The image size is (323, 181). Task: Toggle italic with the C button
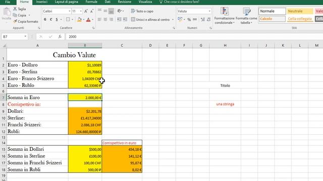[51, 20]
